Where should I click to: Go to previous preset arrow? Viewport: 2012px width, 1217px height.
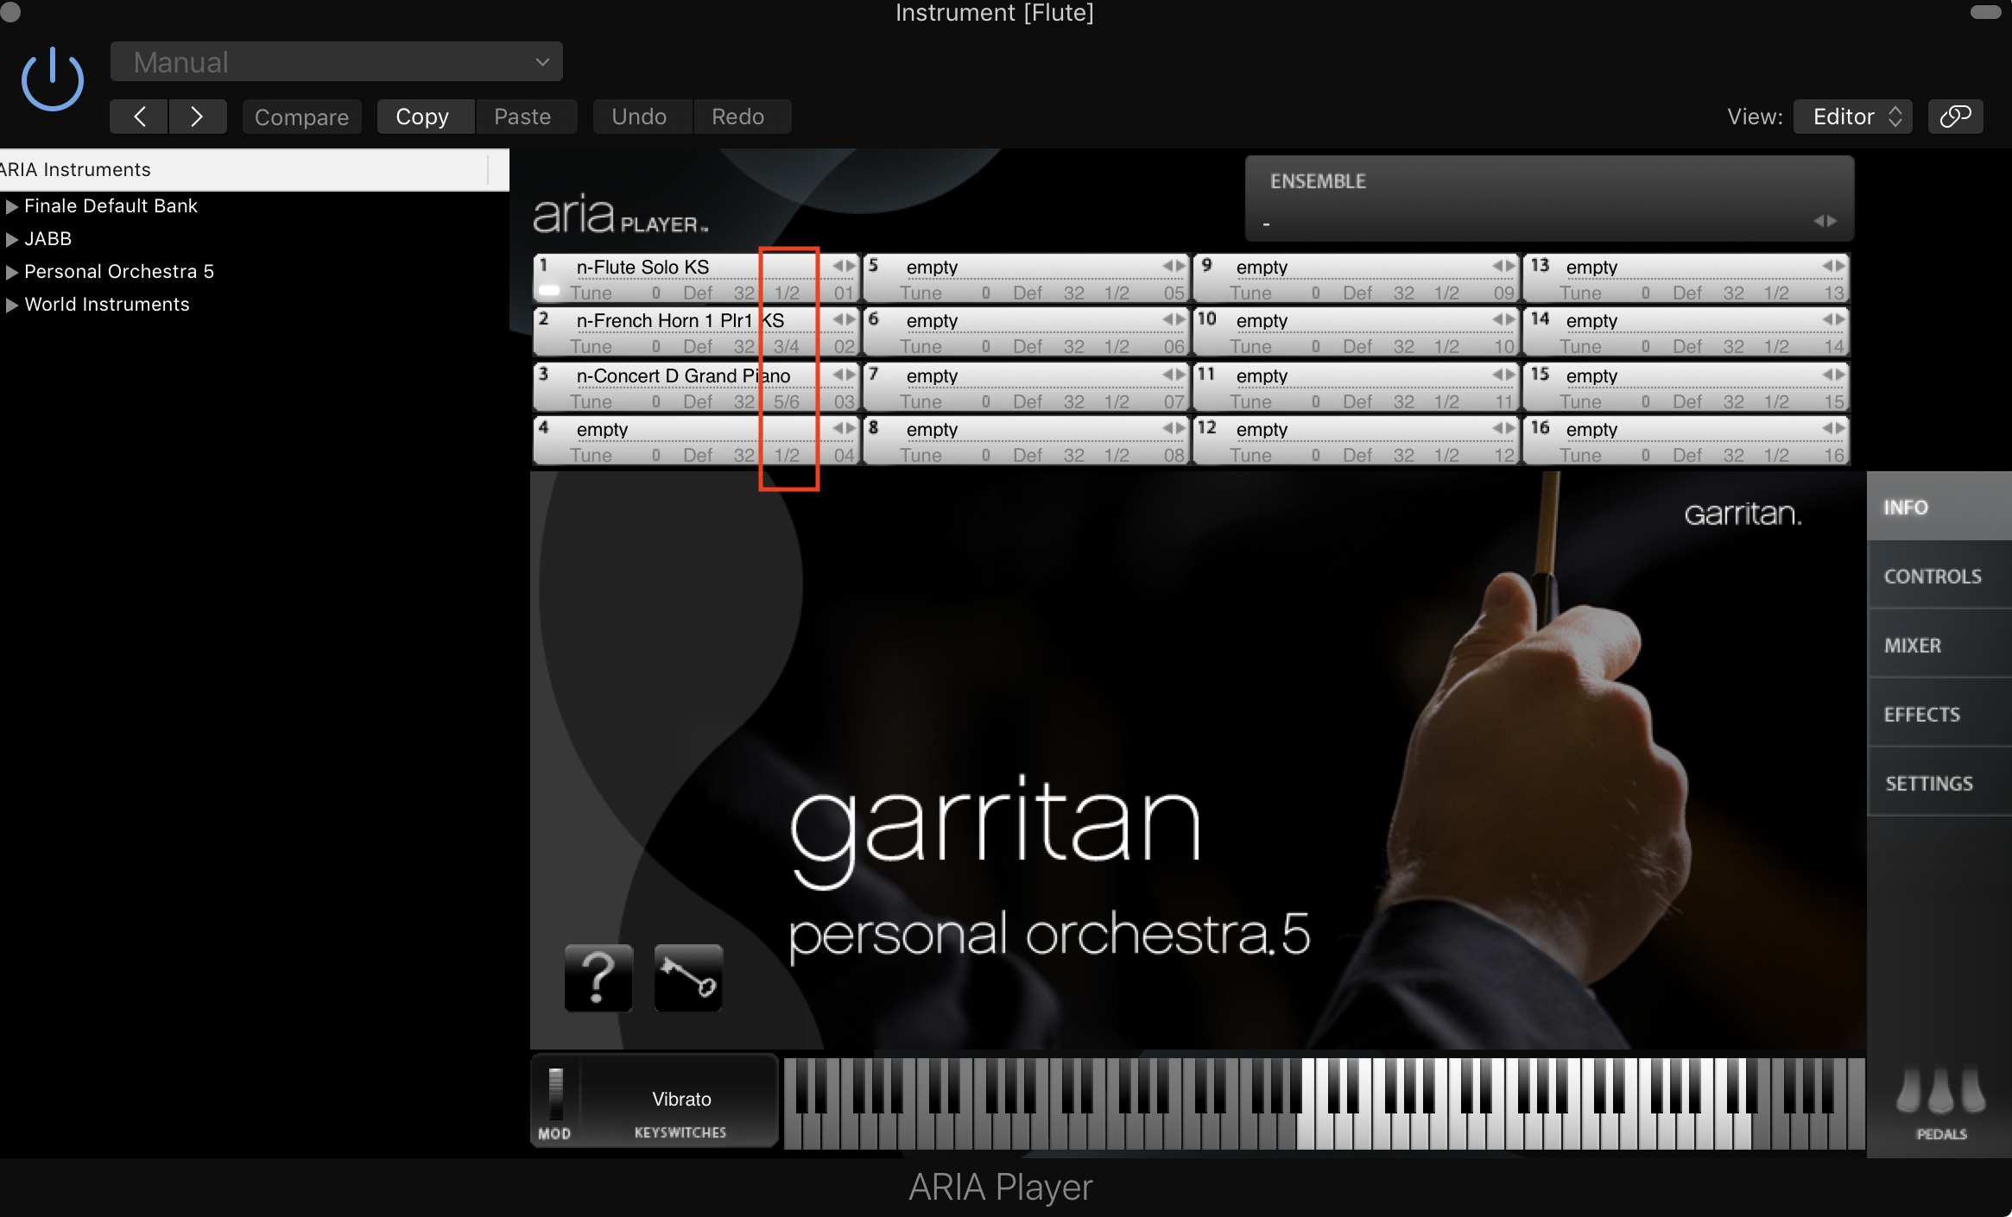139,117
